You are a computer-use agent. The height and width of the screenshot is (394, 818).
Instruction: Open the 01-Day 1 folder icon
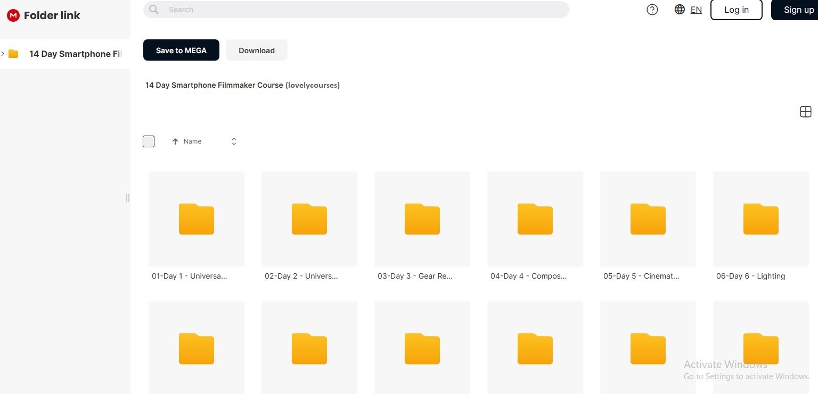tap(197, 219)
